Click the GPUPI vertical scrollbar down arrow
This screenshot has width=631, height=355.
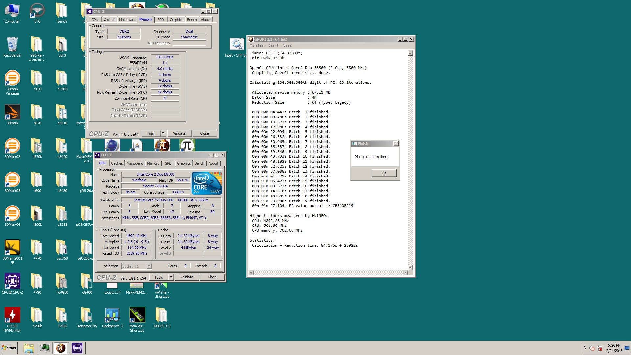click(410, 268)
